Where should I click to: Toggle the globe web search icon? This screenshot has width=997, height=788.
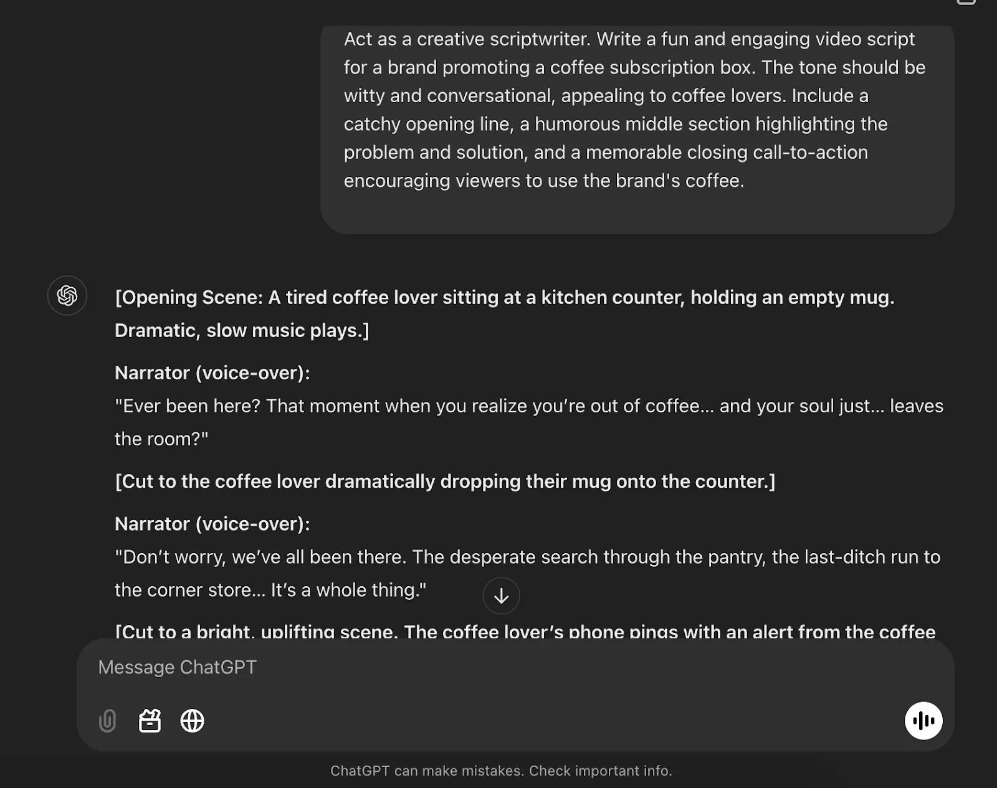coord(192,721)
